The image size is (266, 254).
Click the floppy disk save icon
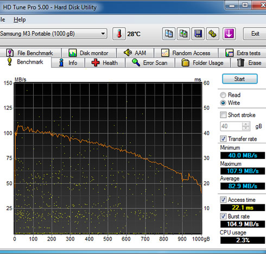point(198,34)
